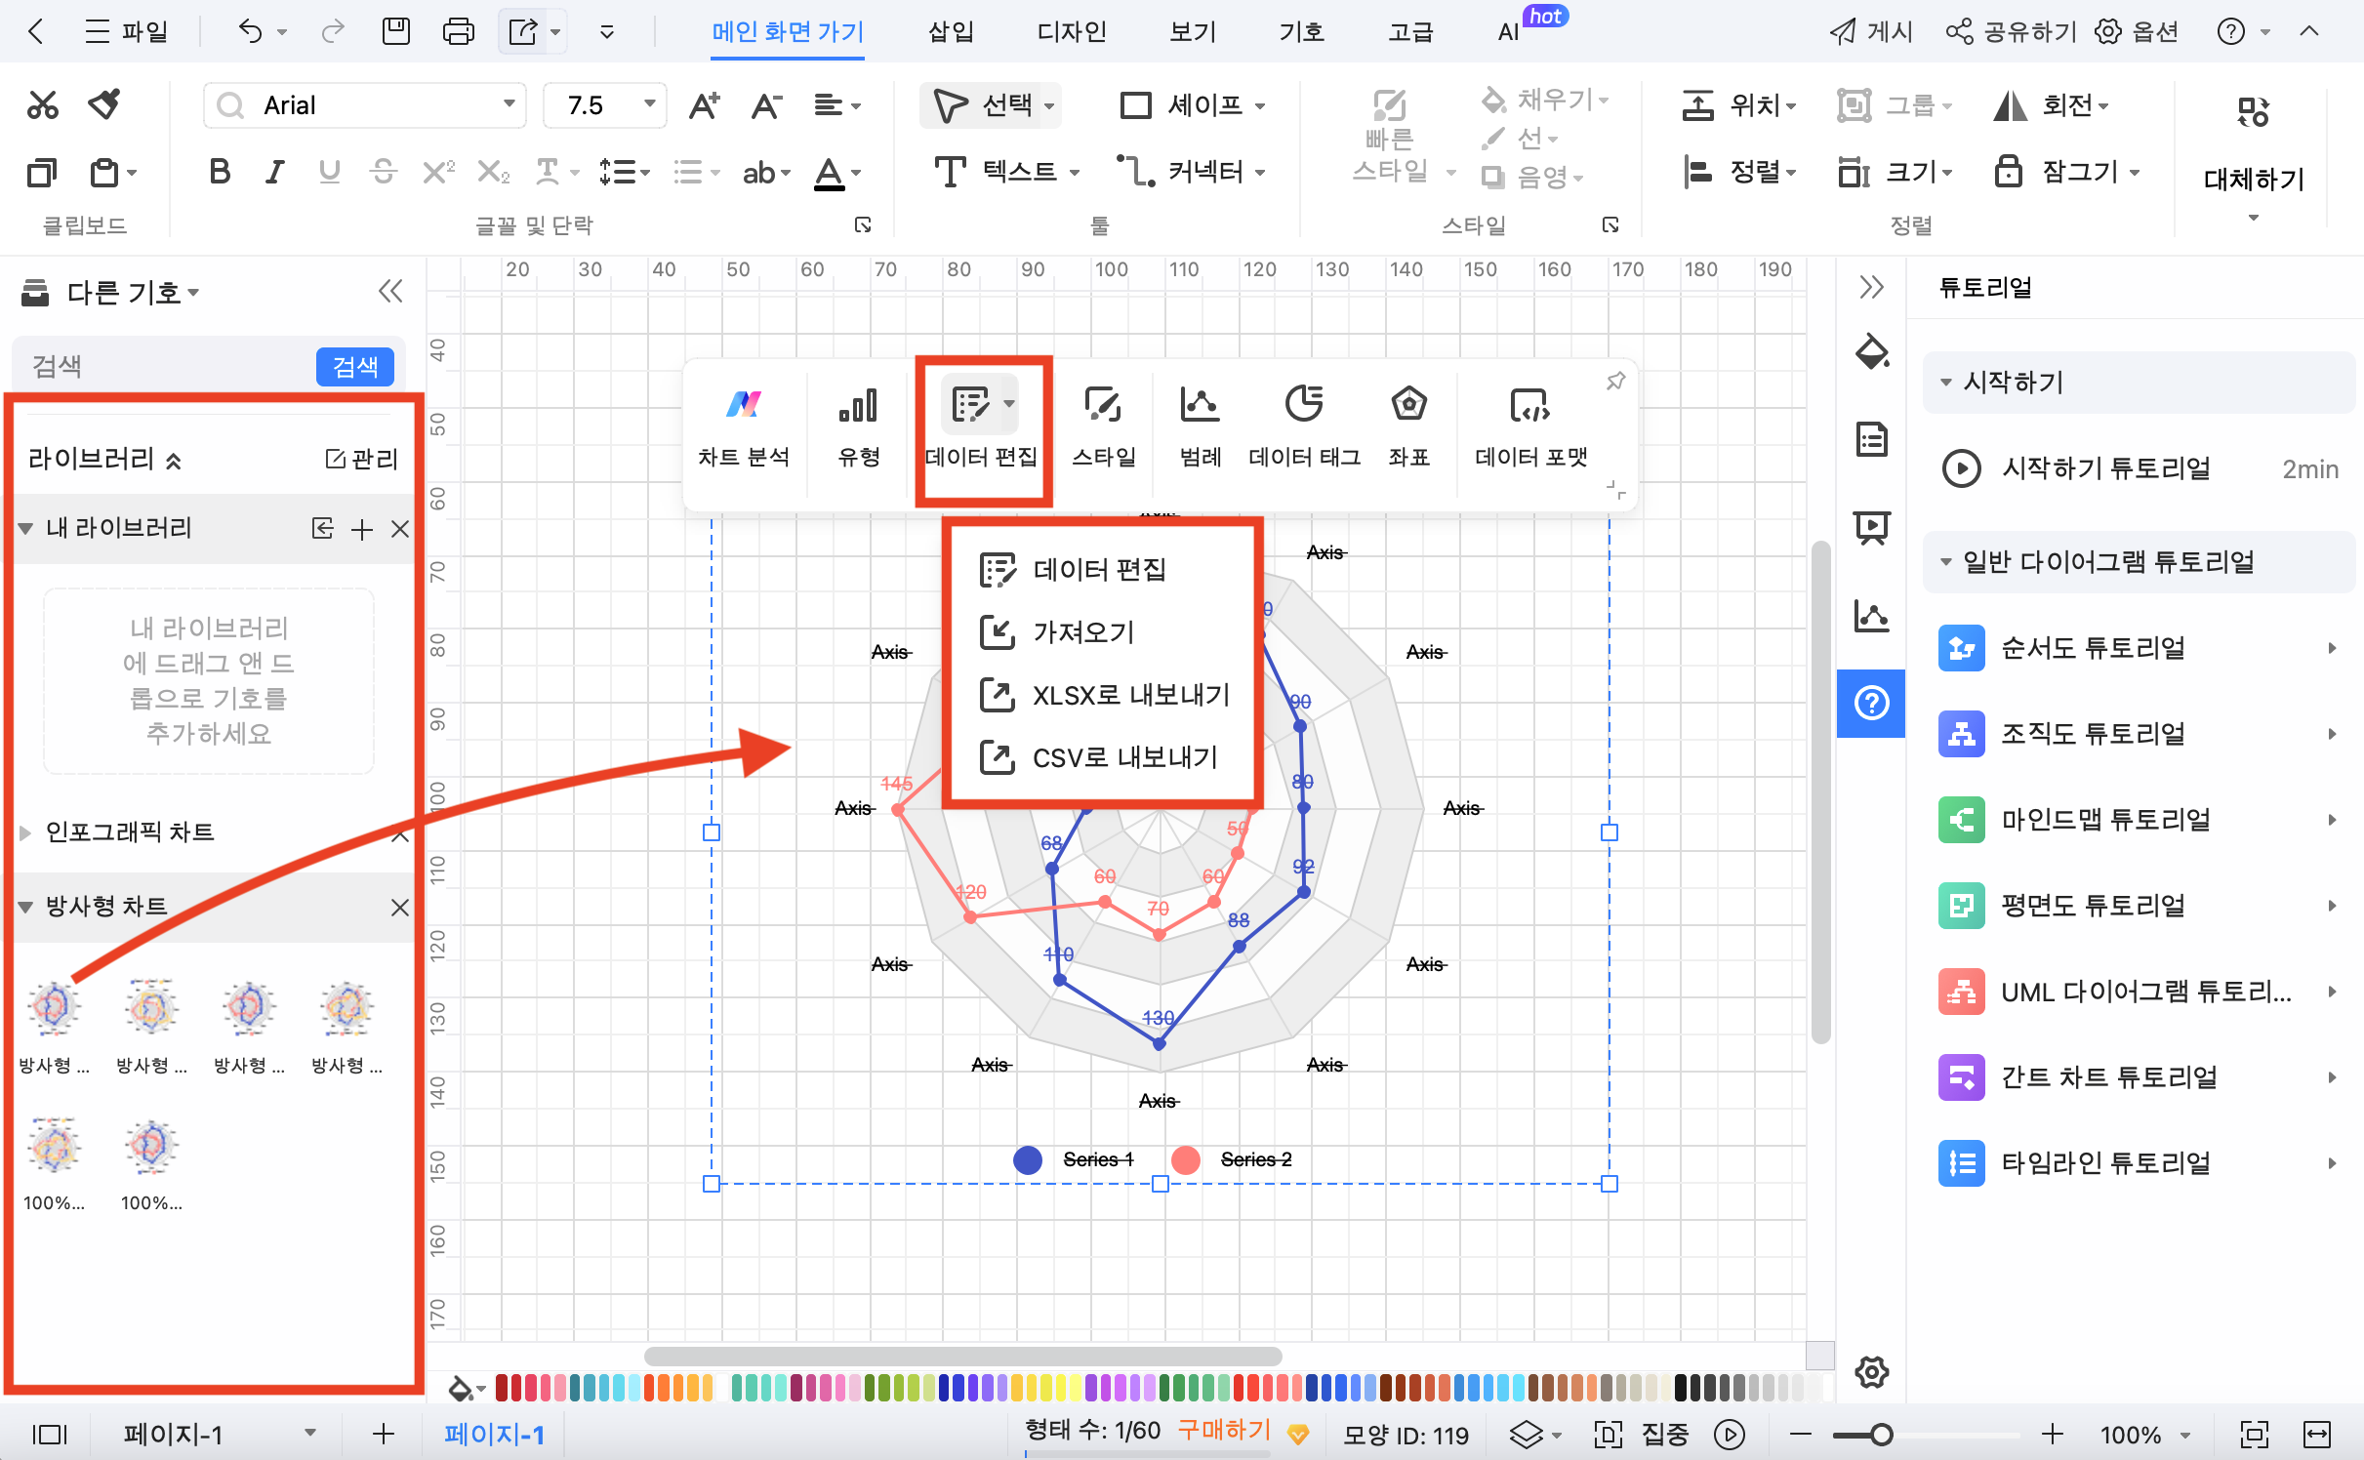This screenshot has width=2364, height=1460.
Task: Toggle superscript formatting
Action: (438, 173)
